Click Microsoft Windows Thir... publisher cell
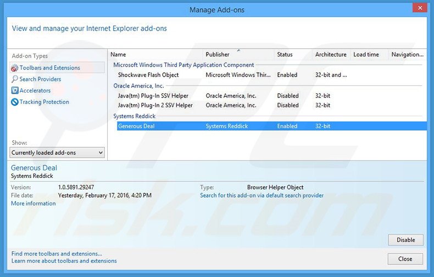The height and width of the screenshot is (277, 434). 238,75
